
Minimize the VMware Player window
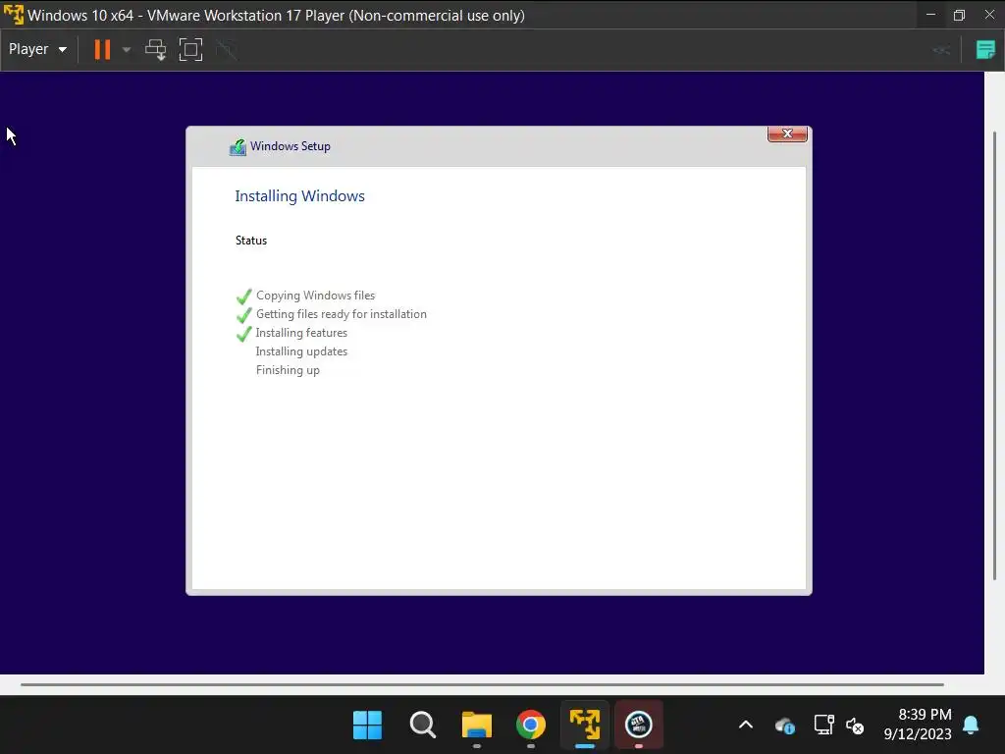pyautogui.click(x=930, y=15)
